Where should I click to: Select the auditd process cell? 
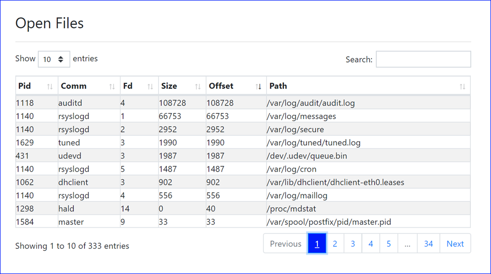(89, 103)
